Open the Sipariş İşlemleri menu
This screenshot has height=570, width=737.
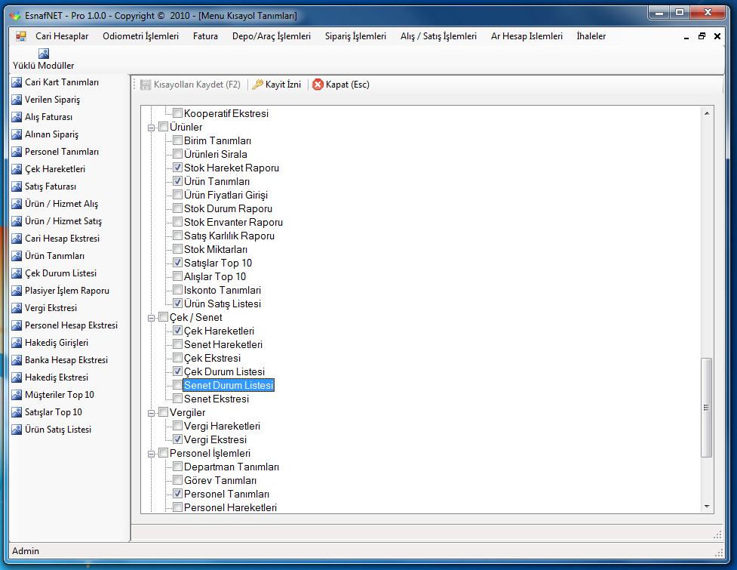[355, 36]
